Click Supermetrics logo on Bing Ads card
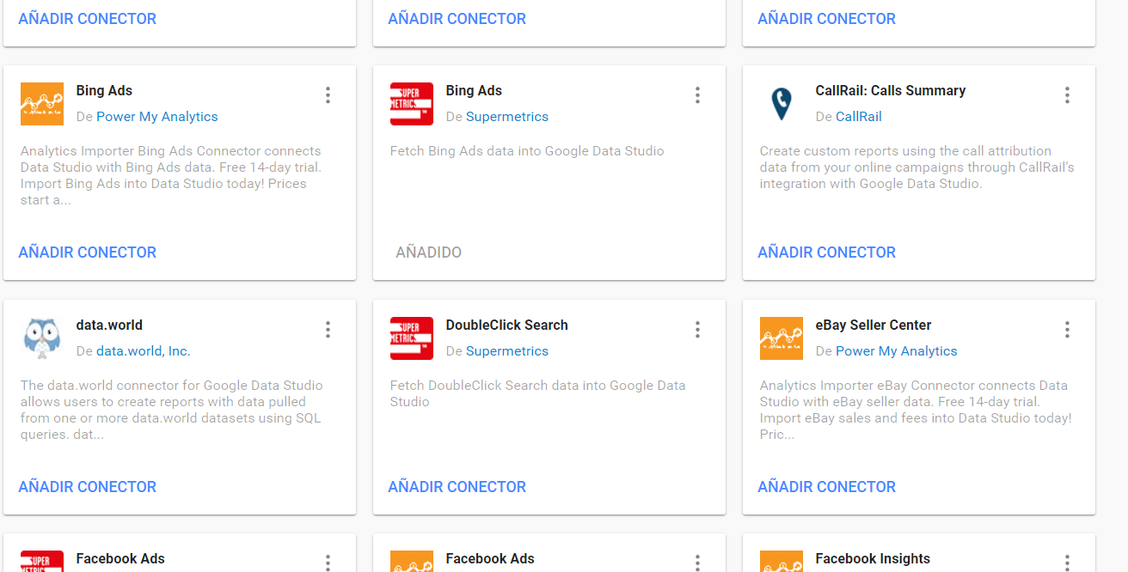The image size is (1128, 572). pos(412,104)
